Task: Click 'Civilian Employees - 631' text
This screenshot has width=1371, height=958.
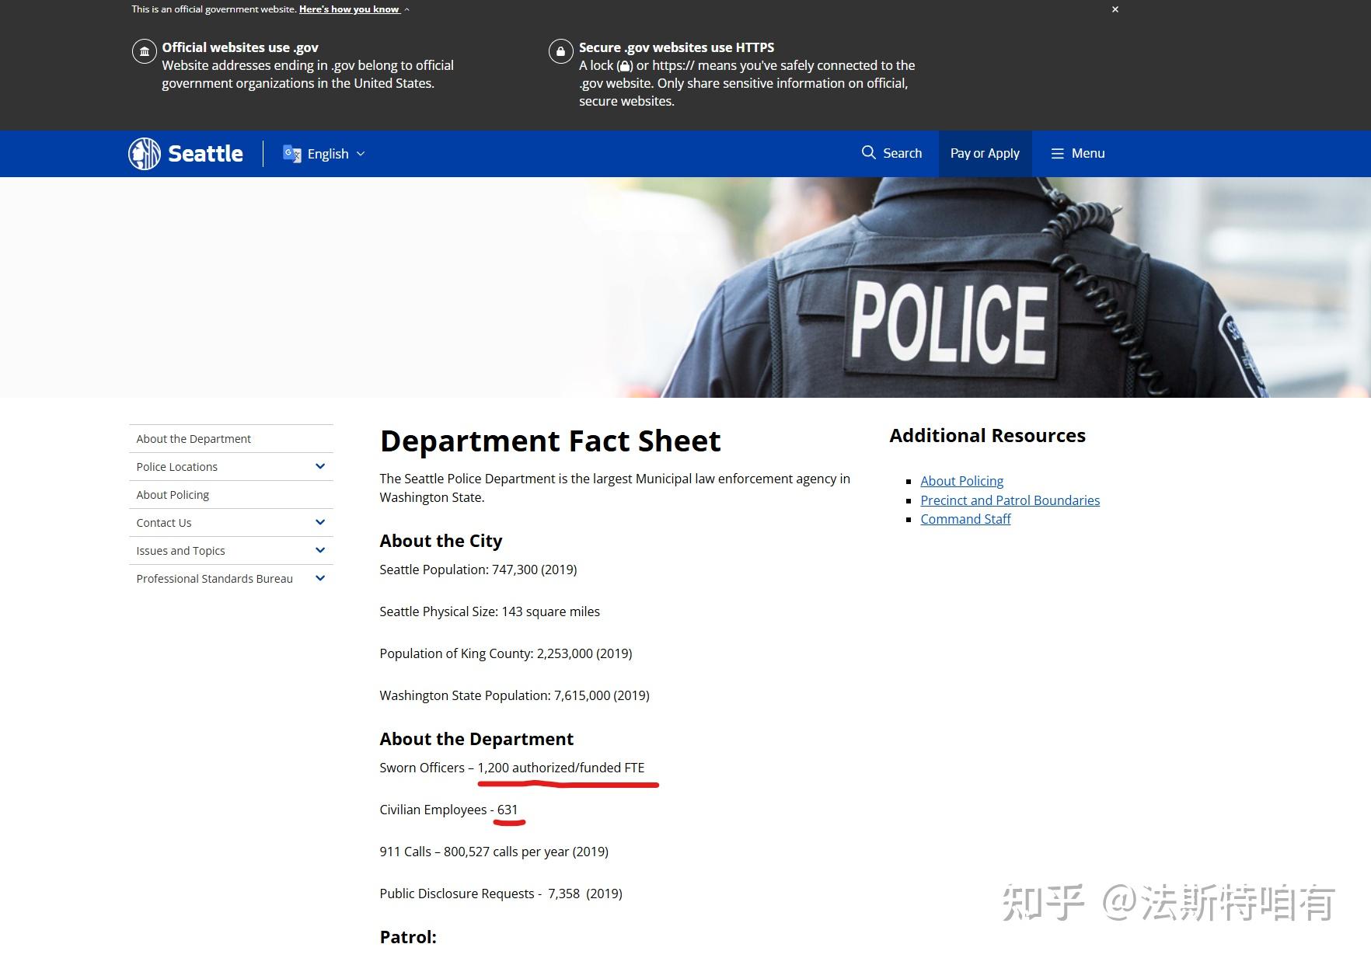Action: pos(448,810)
